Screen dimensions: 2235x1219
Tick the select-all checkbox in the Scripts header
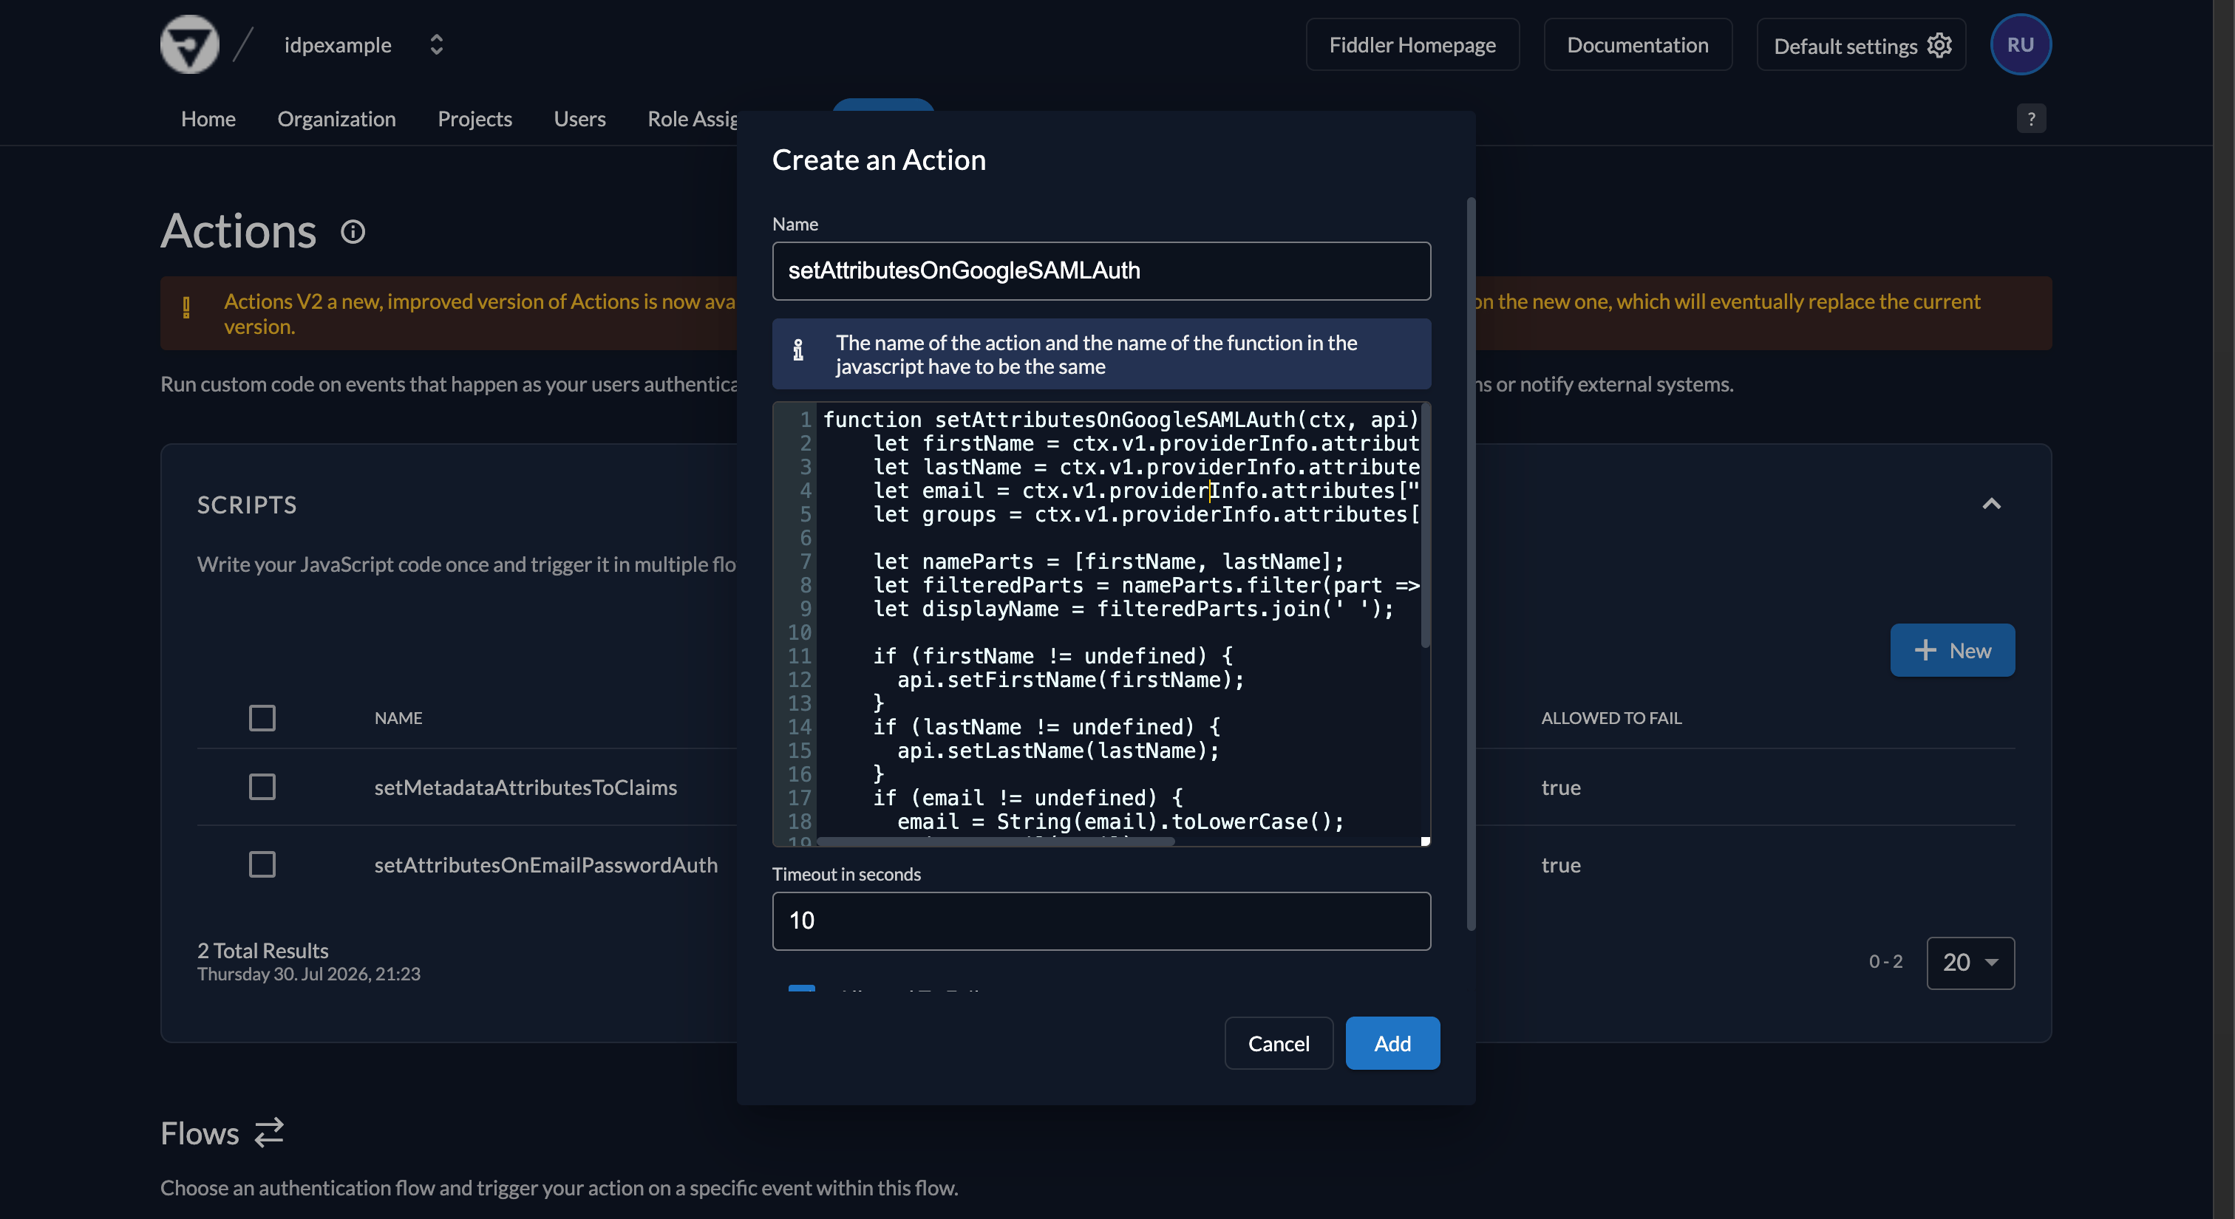pyautogui.click(x=262, y=718)
